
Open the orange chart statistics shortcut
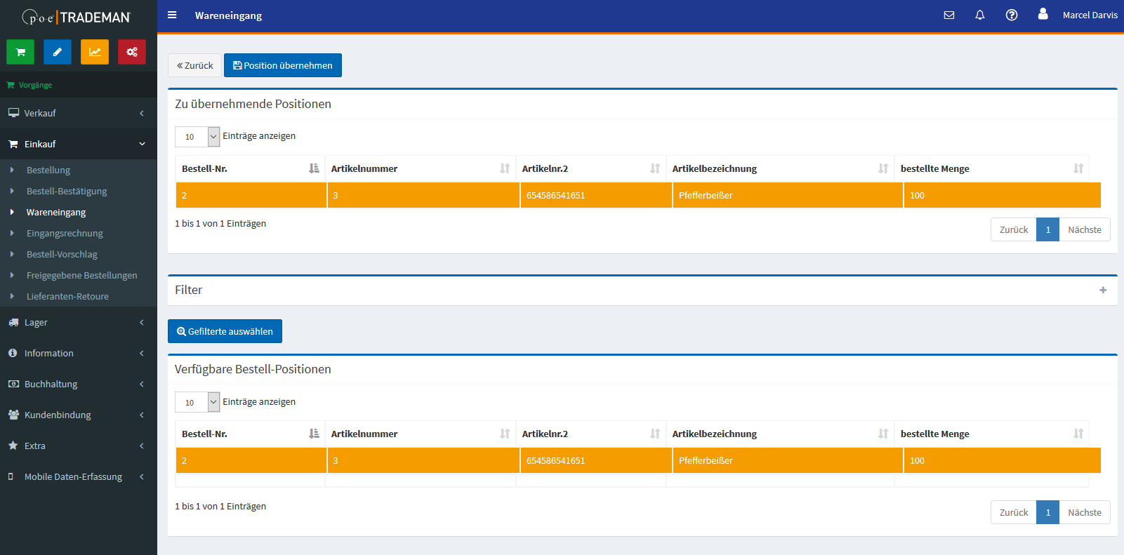pyautogui.click(x=95, y=52)
